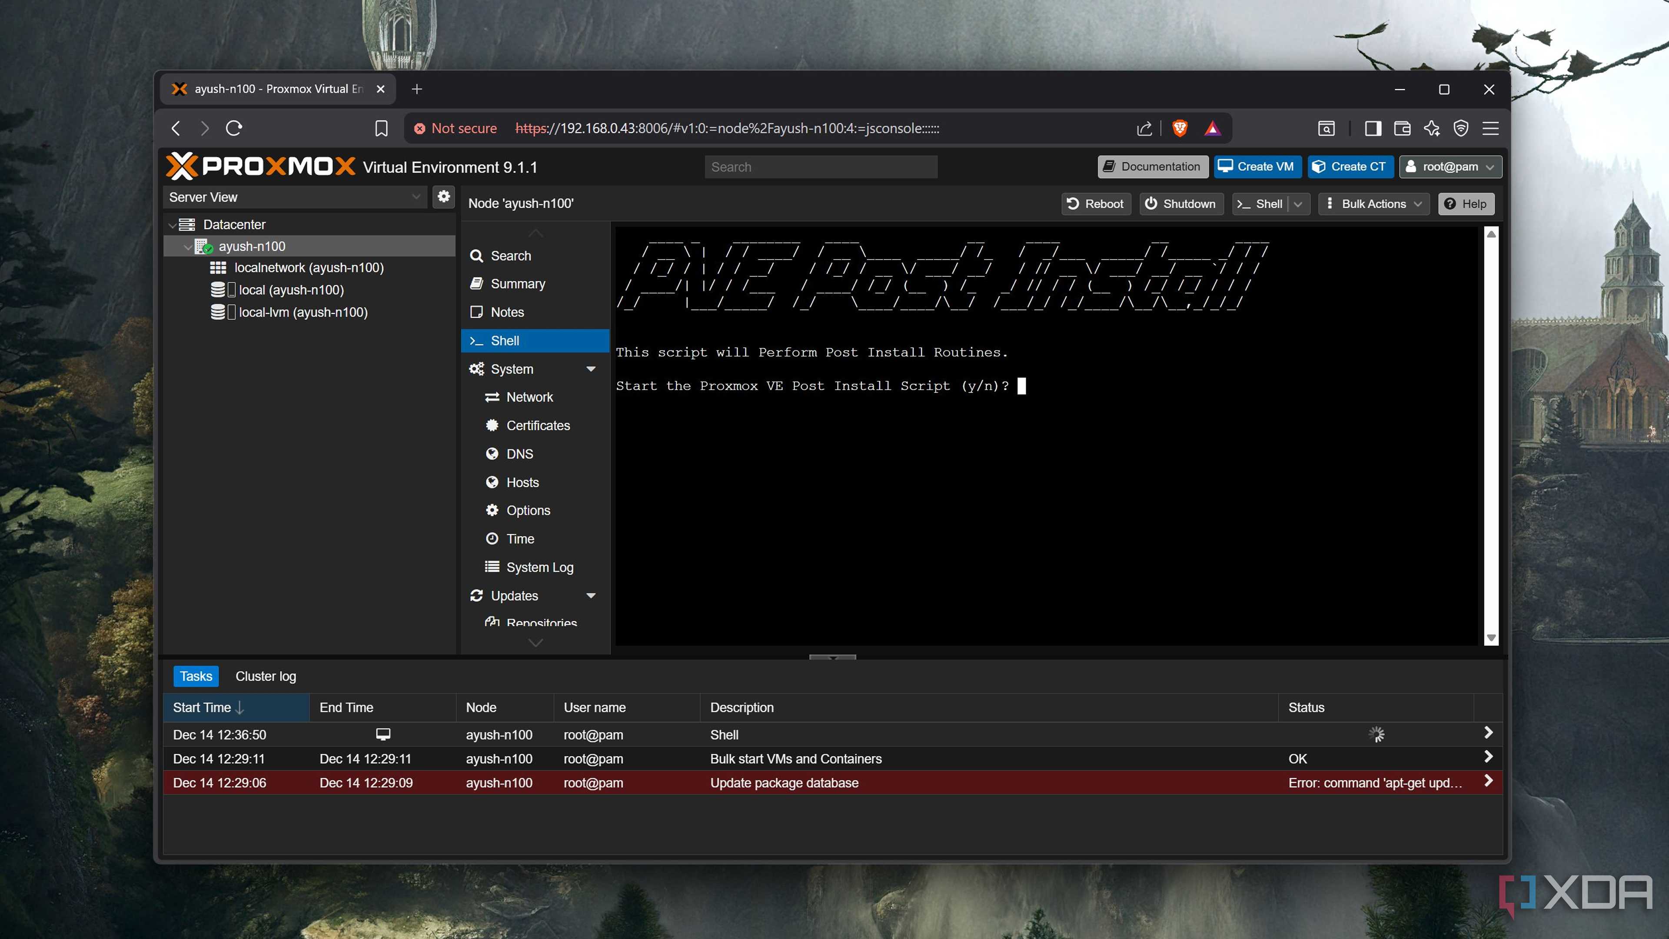Reload the page with refresh icon
This screenshot has height=939, width=1669.
[234, 128]
